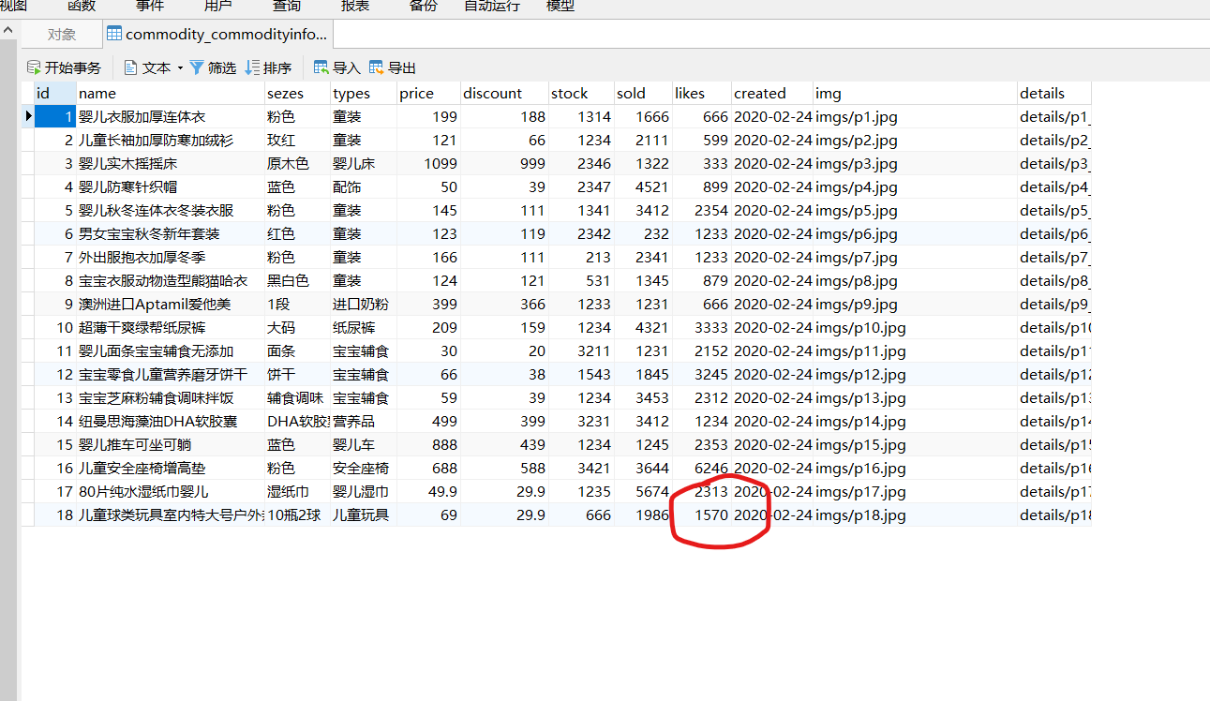
Task: Click the price column header
Action: click(428, 93)
